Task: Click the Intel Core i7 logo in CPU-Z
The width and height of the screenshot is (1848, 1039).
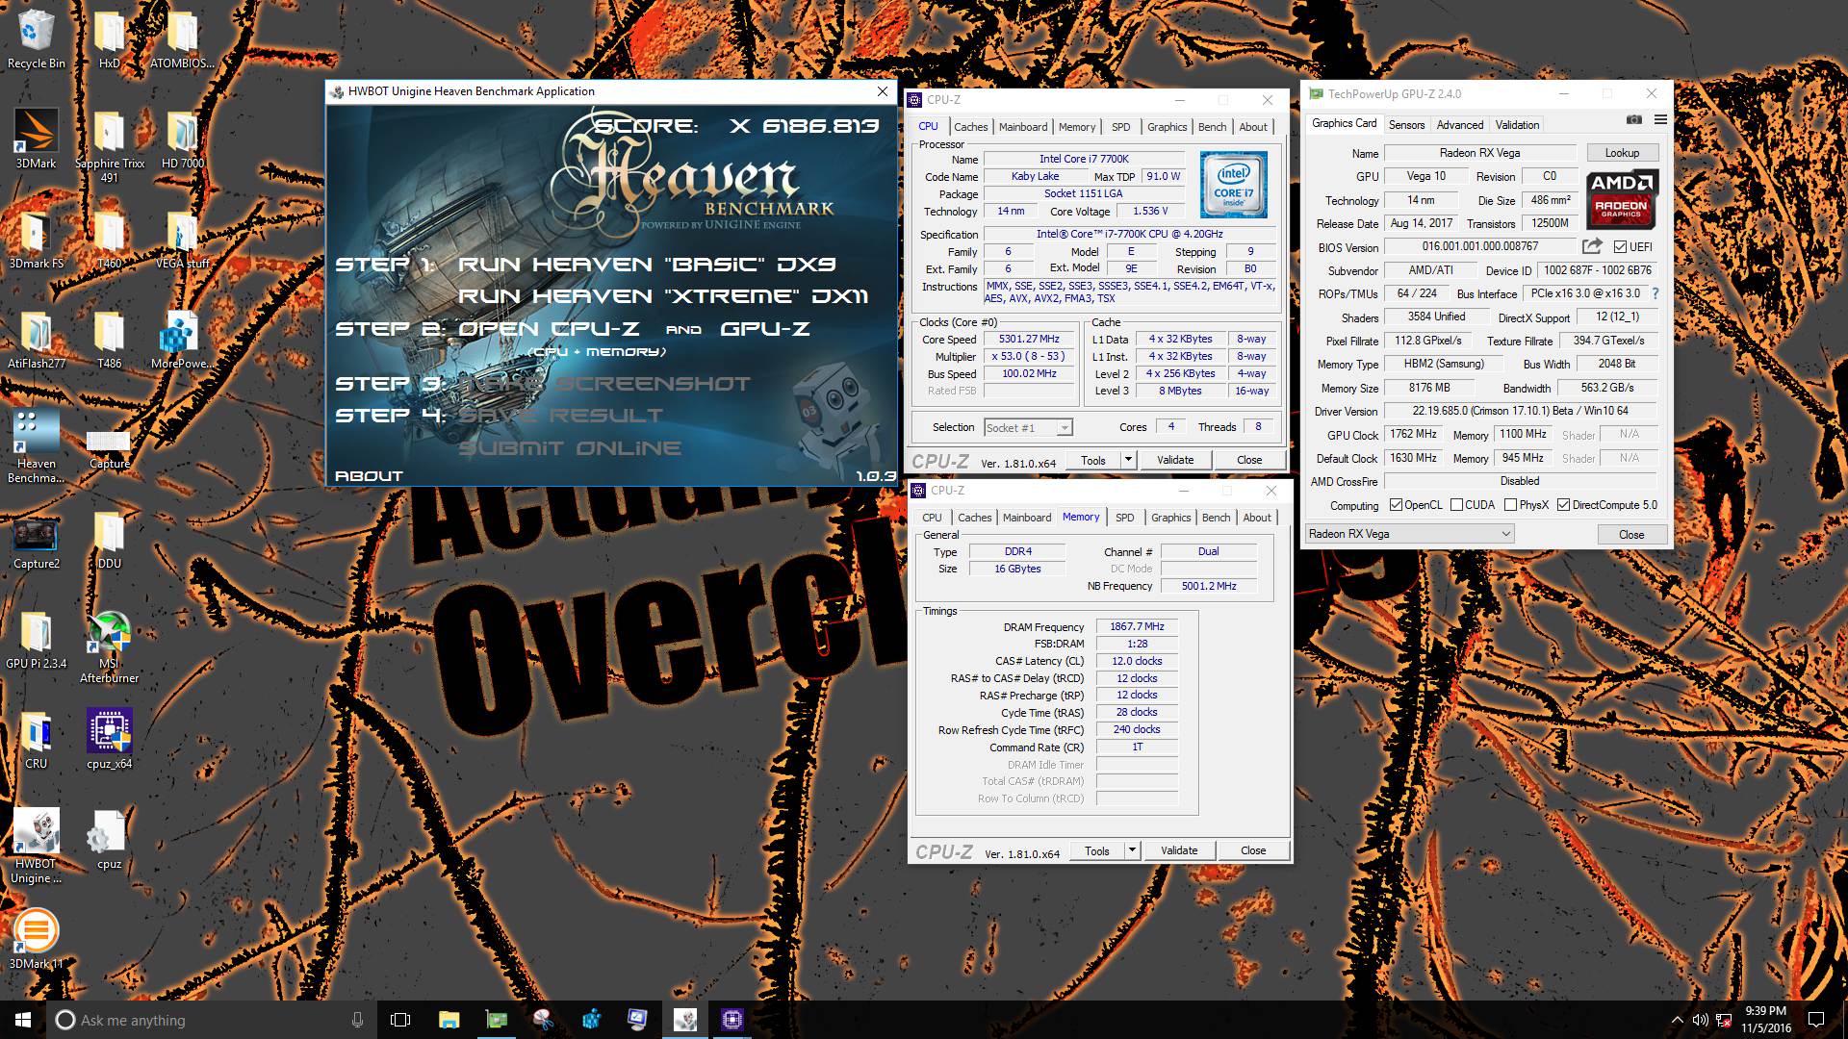Action: click(1233, 185)
